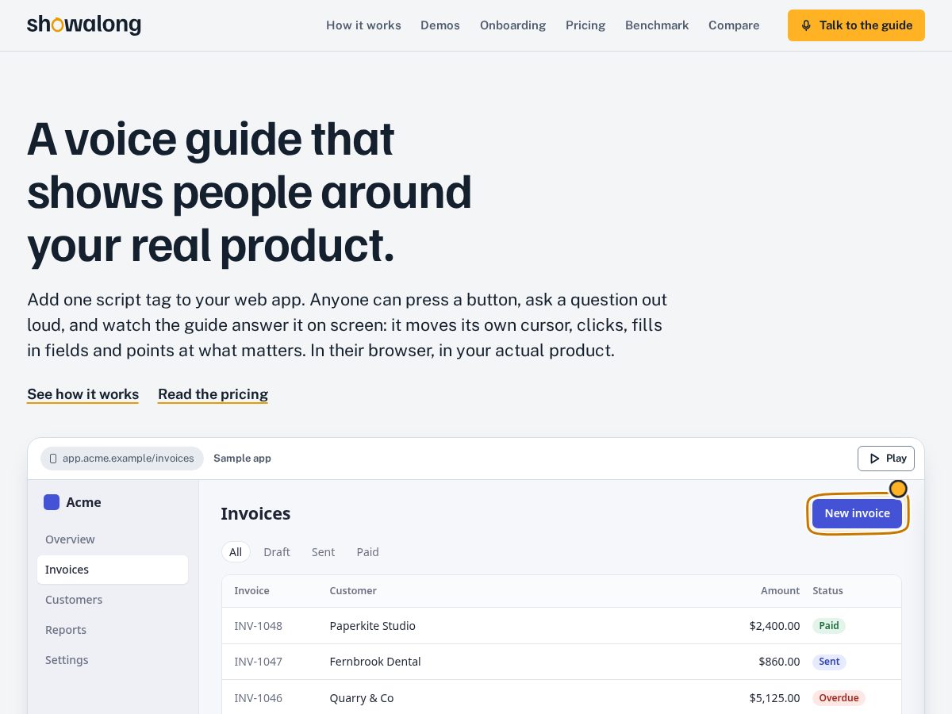
Task: Click invoice number INV-1046
Action: [x=258, y=698]
